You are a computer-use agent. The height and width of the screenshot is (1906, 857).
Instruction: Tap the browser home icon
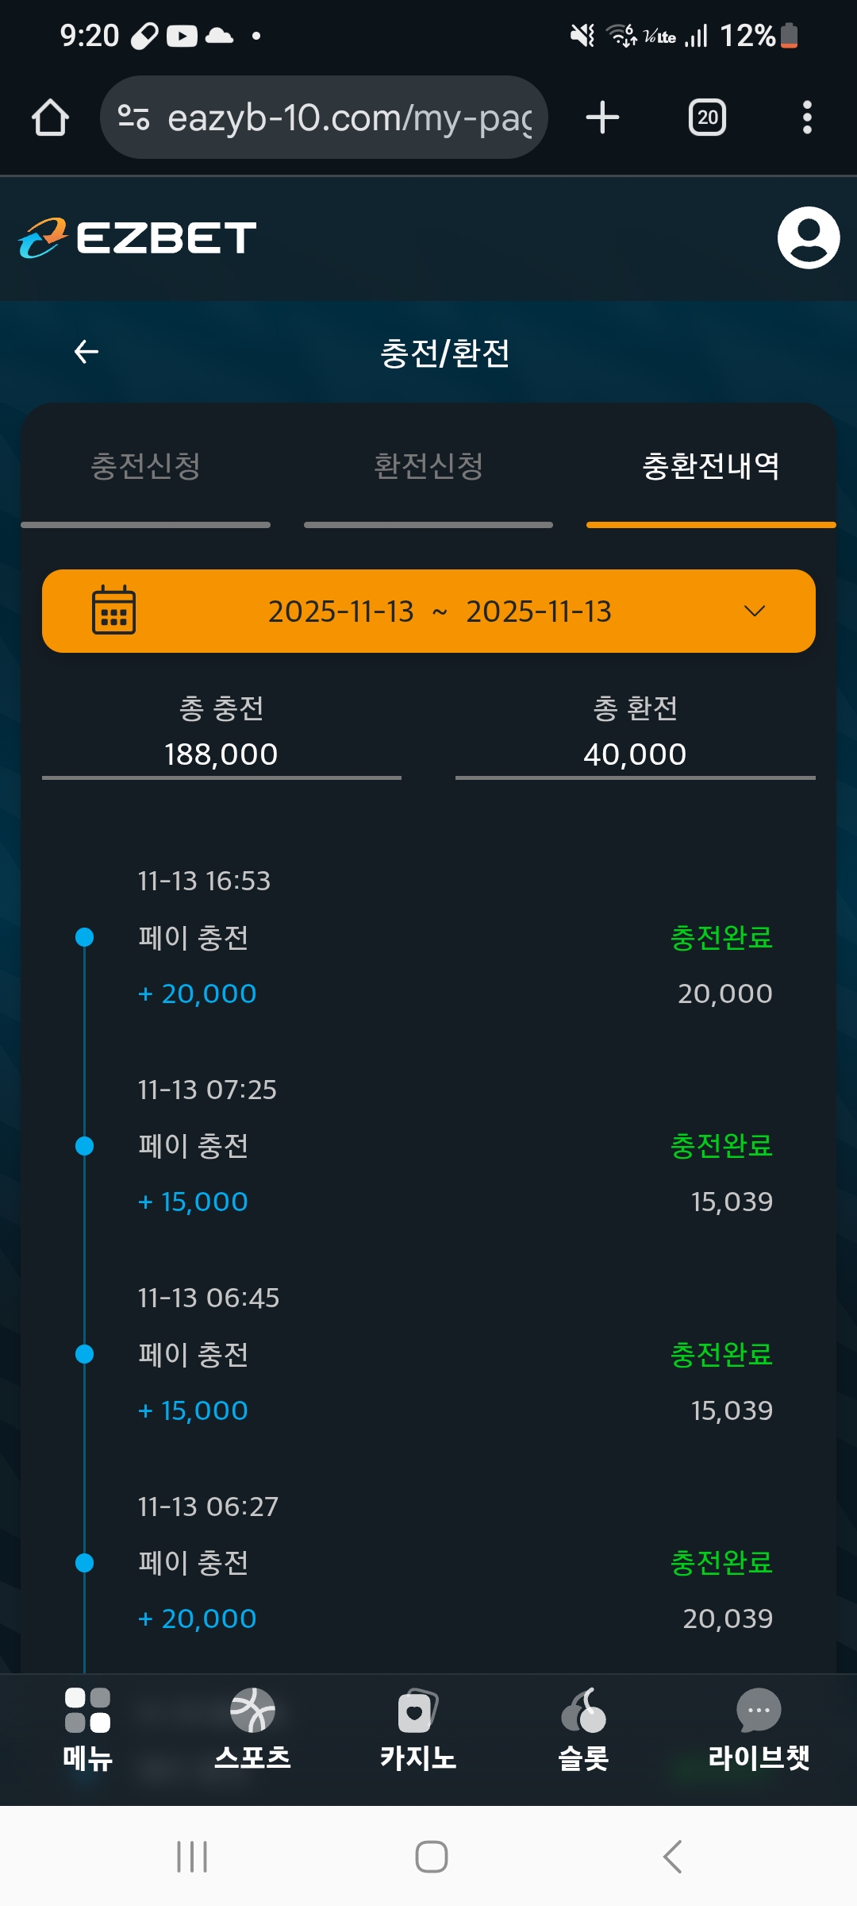pos(50,118)
